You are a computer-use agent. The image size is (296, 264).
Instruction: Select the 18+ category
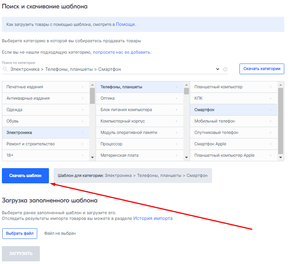46,155
